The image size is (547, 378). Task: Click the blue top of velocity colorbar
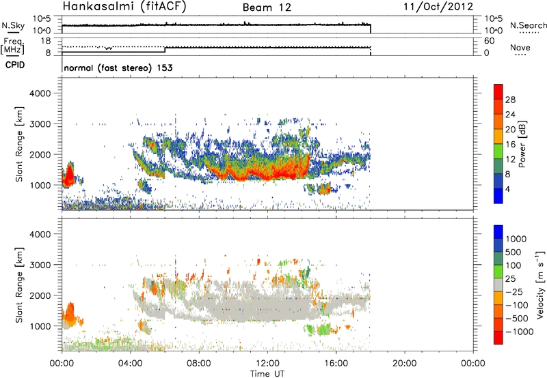pyautogui.click(x=498, y=232)
